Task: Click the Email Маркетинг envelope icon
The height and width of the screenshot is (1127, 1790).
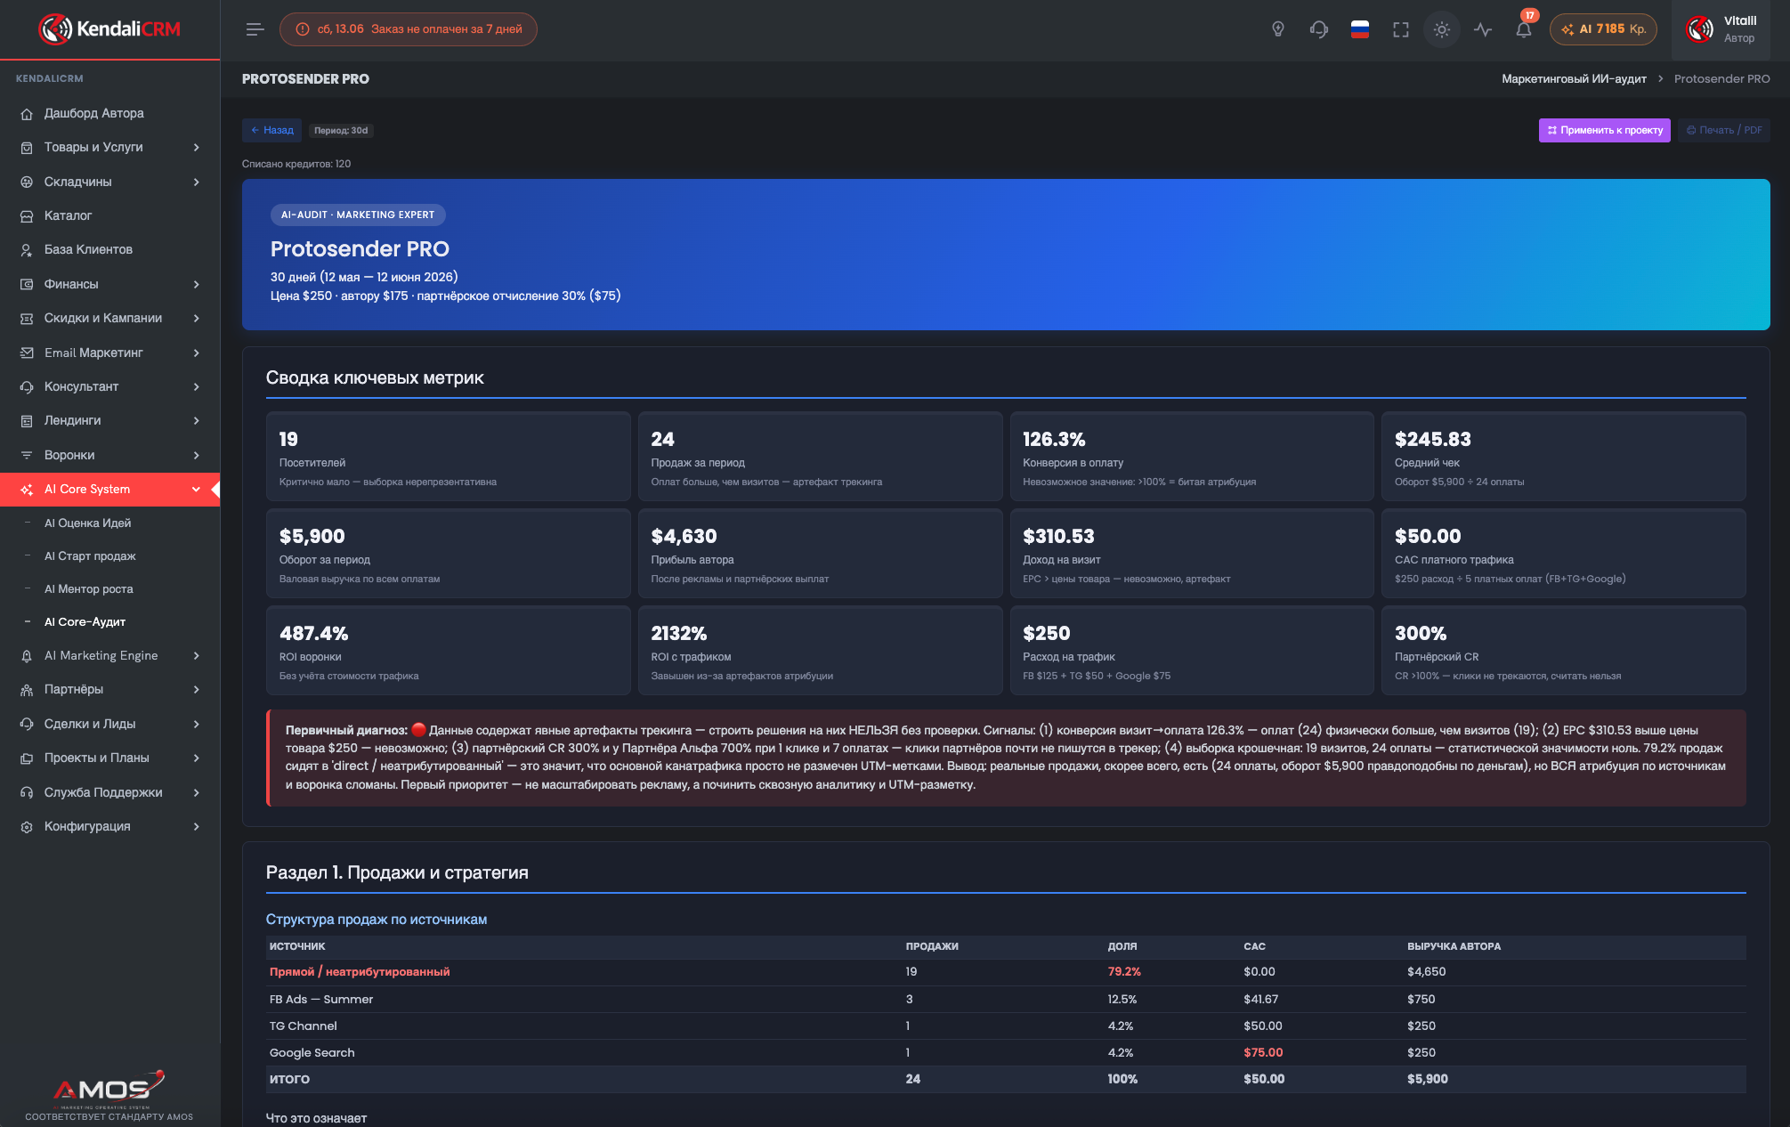Action: [27, 353]
